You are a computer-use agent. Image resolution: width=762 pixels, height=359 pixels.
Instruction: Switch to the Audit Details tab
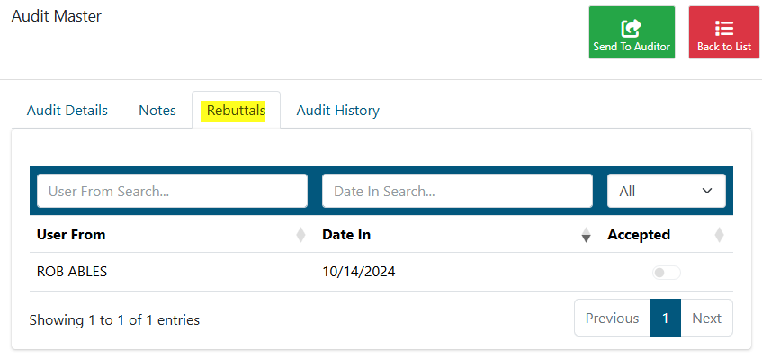tap(67, 111)
